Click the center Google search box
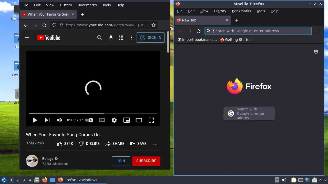Screen dimensions: 328x184 (x=249, y=113)
